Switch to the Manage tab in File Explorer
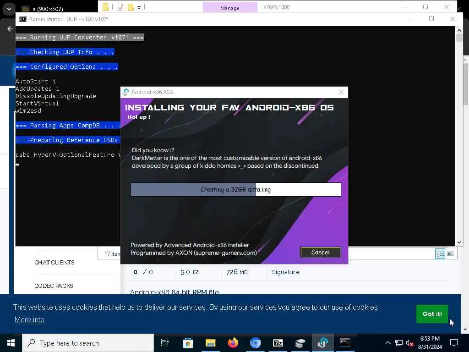Image resolution: width=469 pixels, height=352 pixels. [x=230, y=8]
